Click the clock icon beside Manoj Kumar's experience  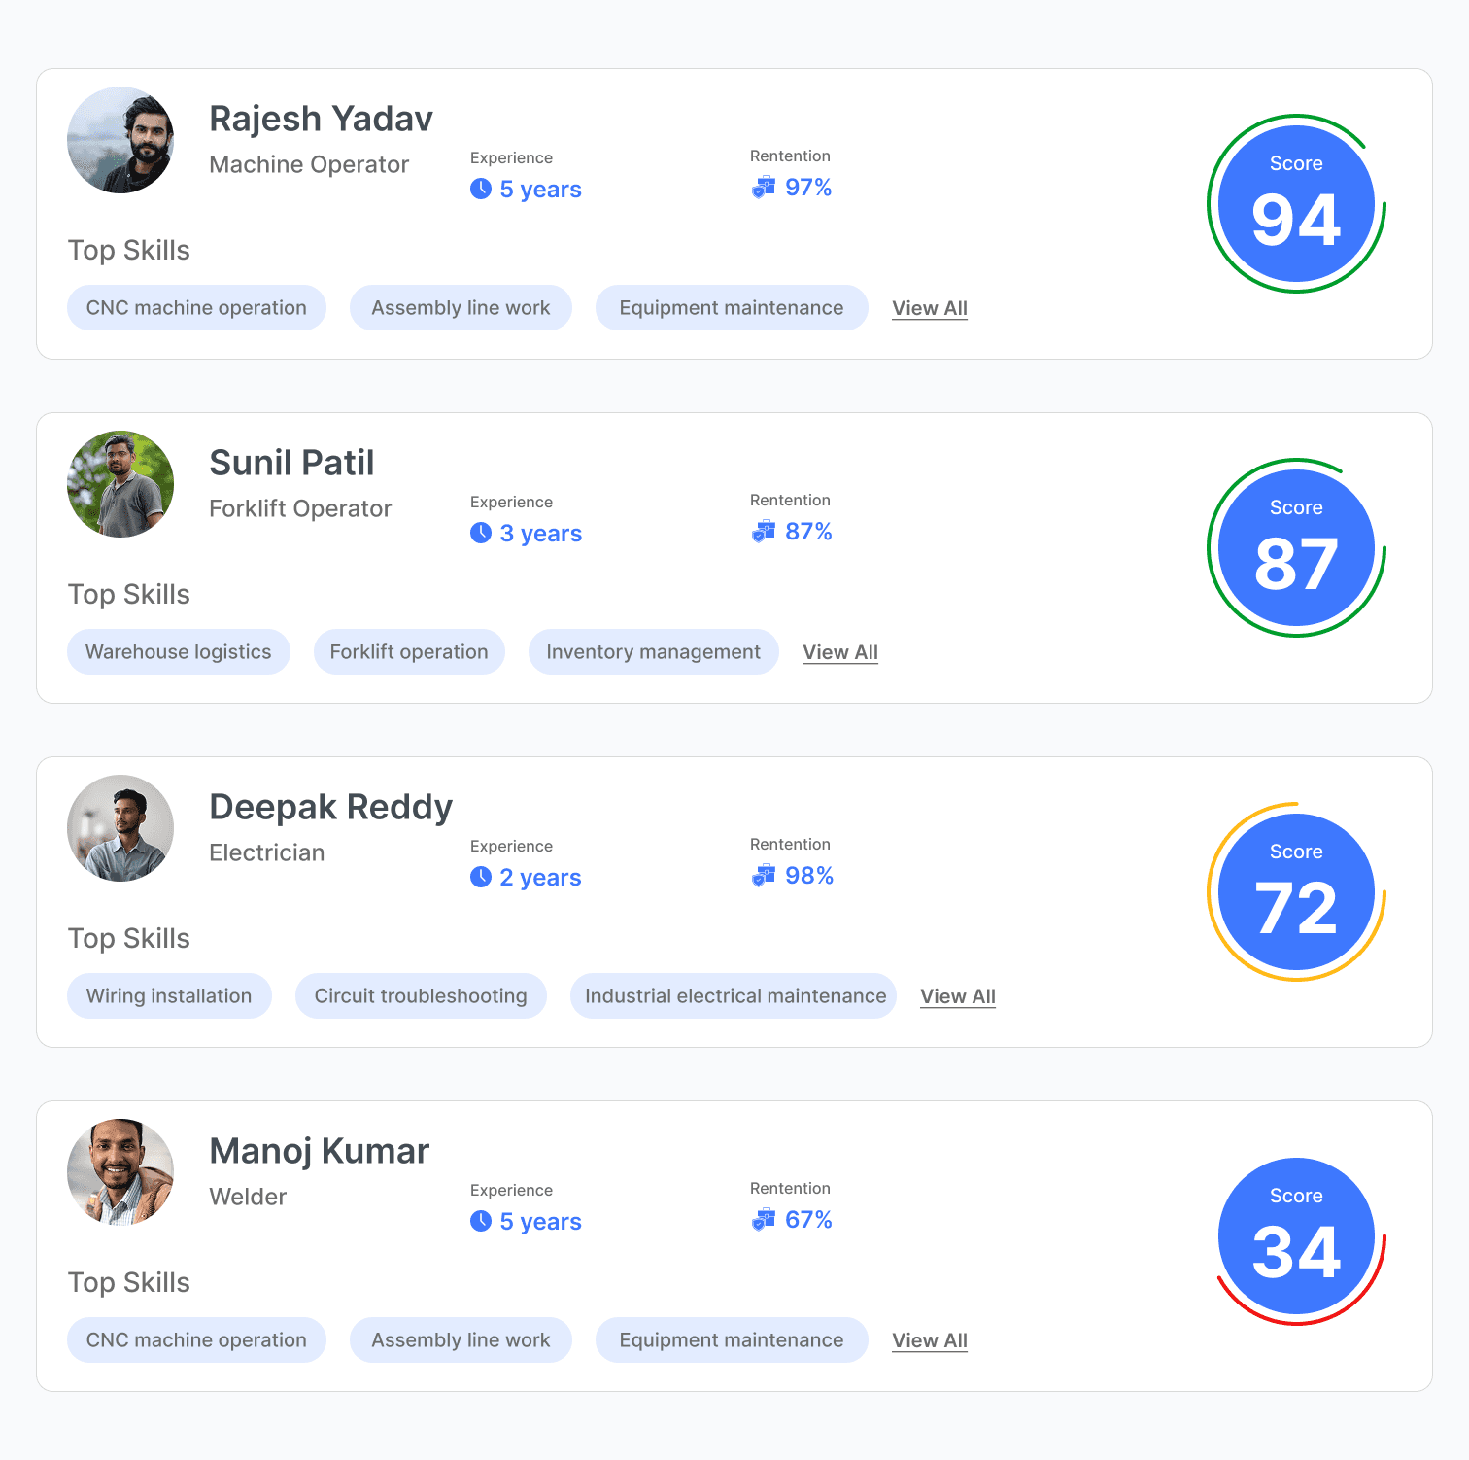tap(480, 1221)
